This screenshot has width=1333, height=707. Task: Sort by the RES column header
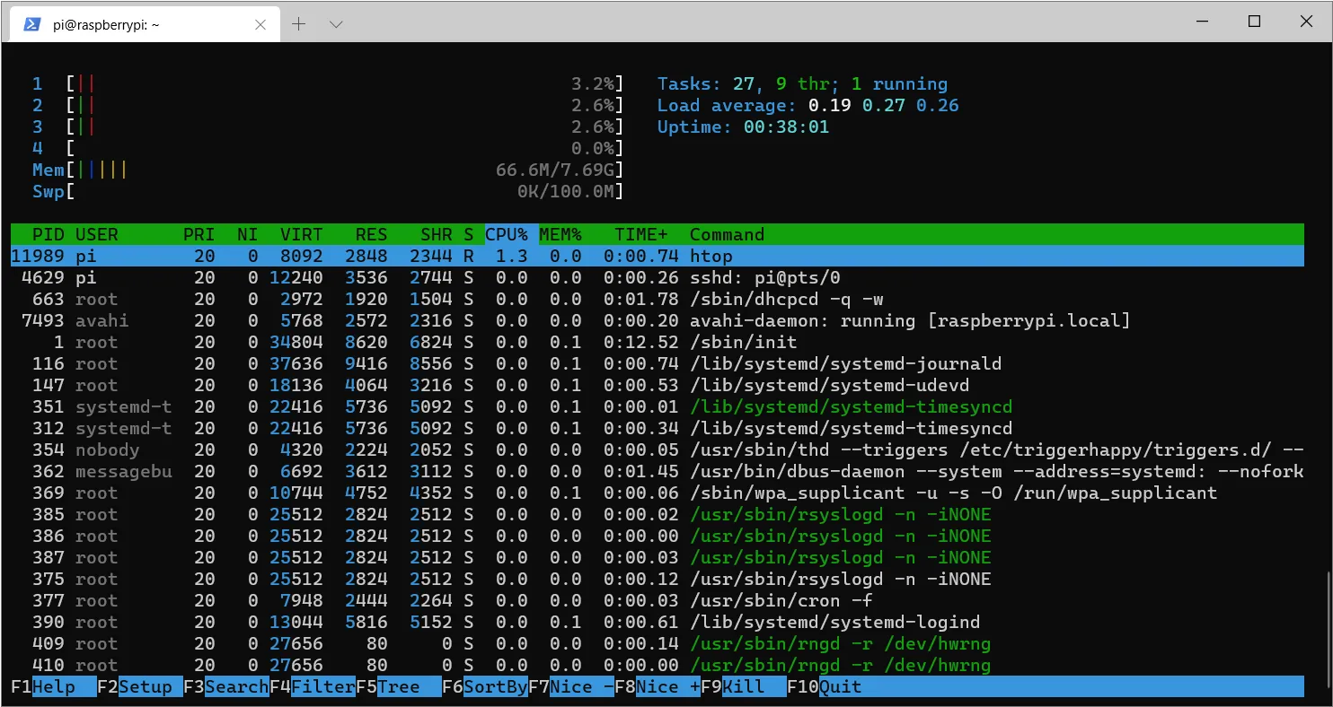[371, 234]
